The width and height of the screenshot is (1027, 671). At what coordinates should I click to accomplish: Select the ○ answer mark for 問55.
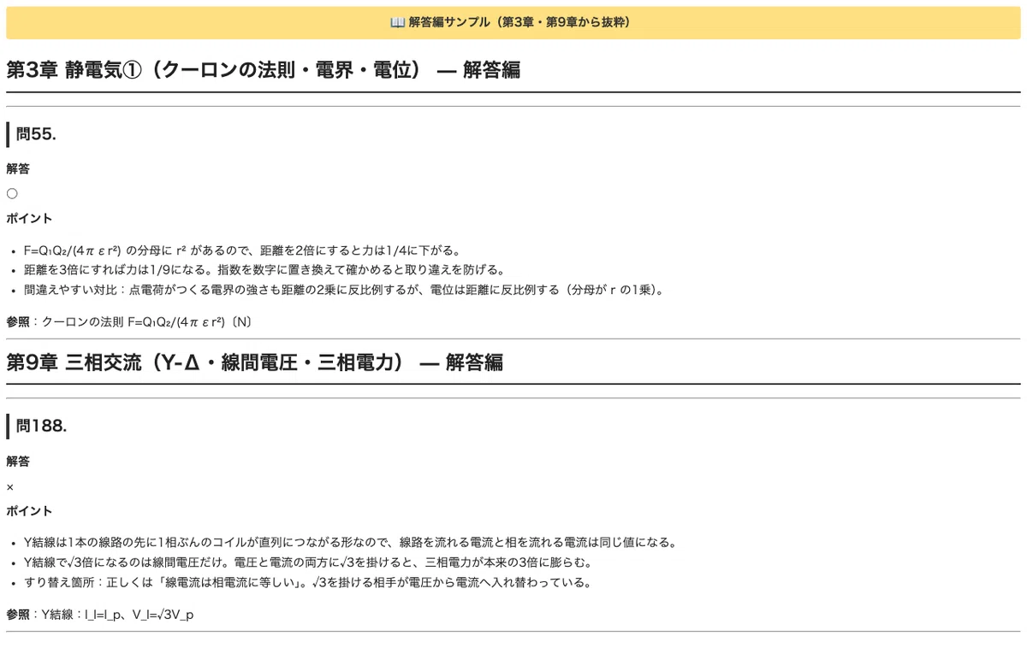[12, 194]
